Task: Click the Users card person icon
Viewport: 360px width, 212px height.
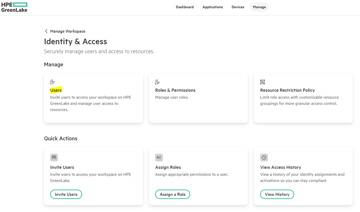Action: tap(52, 82)
